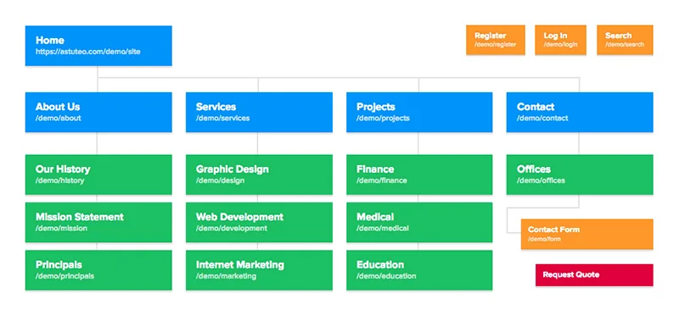Select the About Us section node
The image size is (679, 315).
tap(98, 112)
